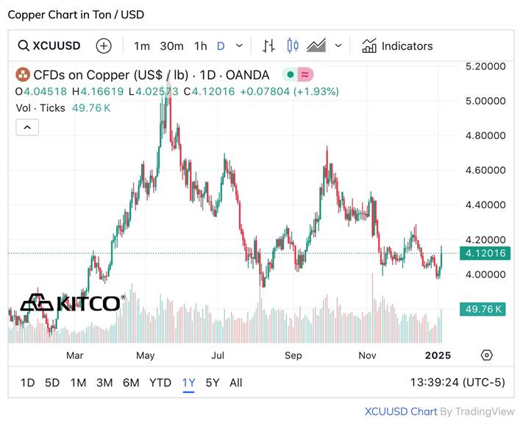Open the Indicators panel
Screen dimensions: 523x426
pos(397,46)
